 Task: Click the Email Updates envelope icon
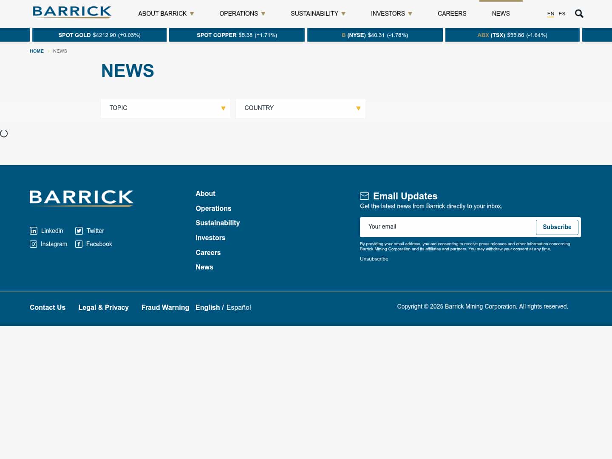coord(365,196)
